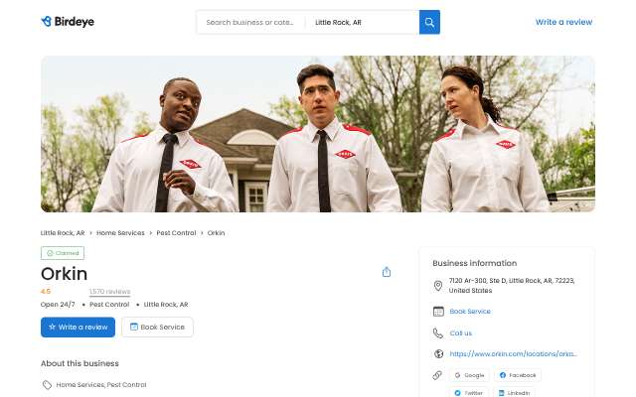Click the 4.5 rating value

coord(46,291)
